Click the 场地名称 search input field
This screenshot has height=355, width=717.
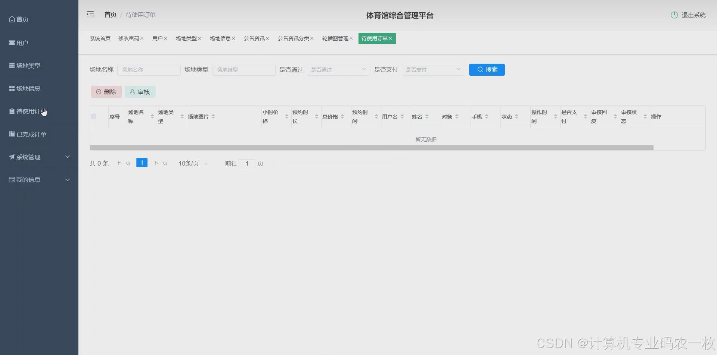tap(149, 69)
